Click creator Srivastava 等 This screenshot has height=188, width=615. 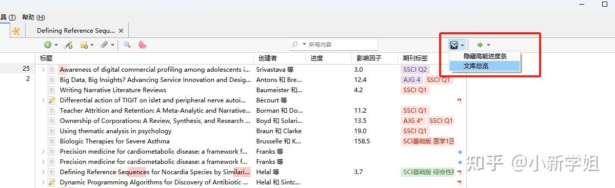point(274,70)
